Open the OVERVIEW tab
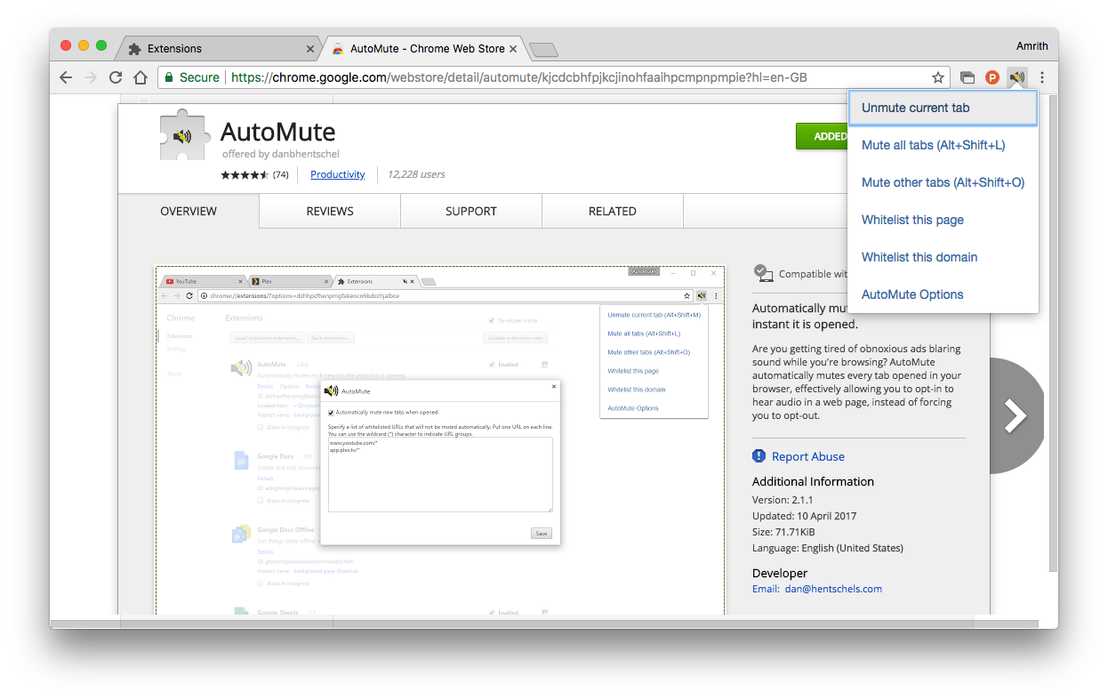1108x700 pixels. coord(189,211)
